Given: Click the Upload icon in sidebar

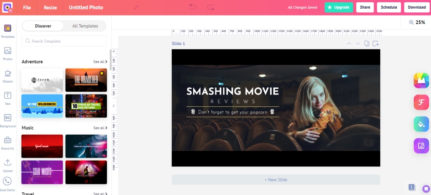Looking at the screenshot, I should [x=8, y=163].
